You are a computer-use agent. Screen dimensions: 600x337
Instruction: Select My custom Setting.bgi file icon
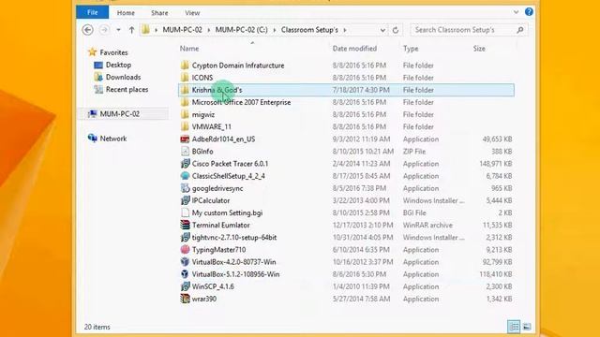coord(185,212)
